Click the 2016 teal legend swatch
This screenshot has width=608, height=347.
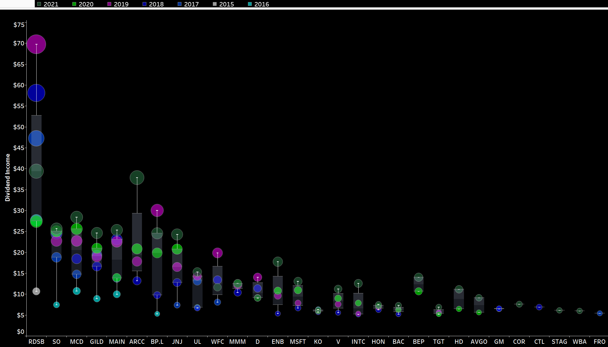tap(250, 4)
